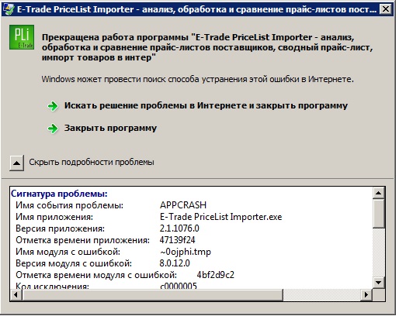This screenshot has width=399, height=316.
Task: Click horizontal scrollbar left arrow
Action: [16, 294]
